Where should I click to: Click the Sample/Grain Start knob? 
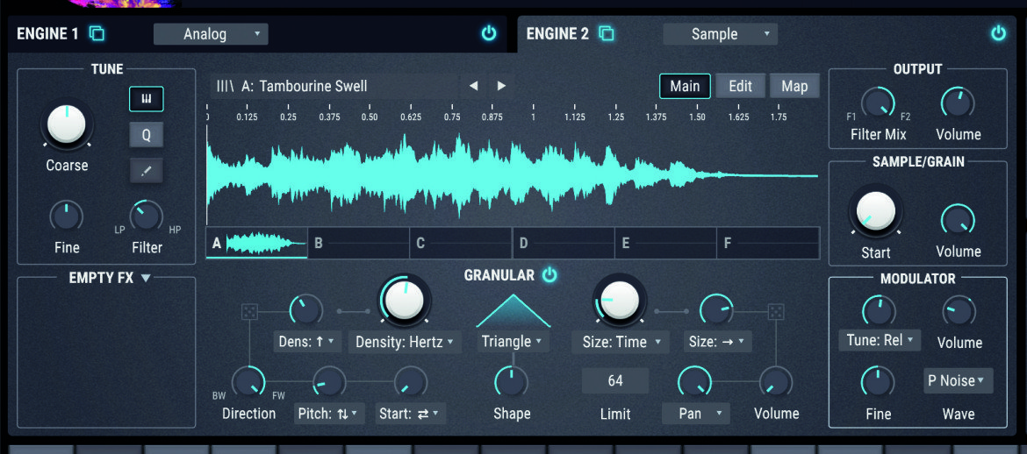(x=876, y=210)
